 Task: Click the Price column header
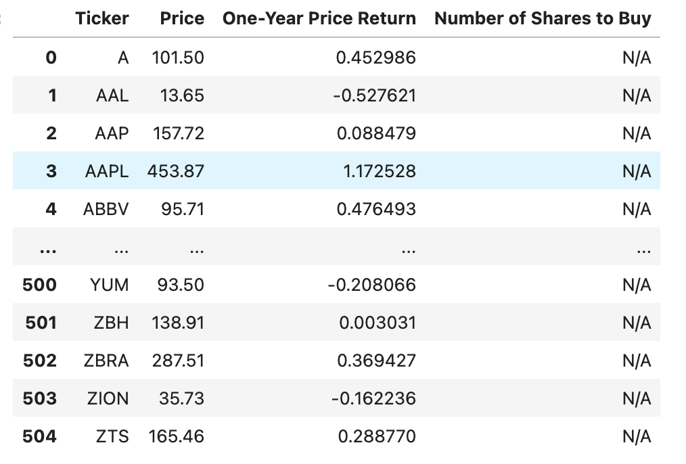(182, 18)
